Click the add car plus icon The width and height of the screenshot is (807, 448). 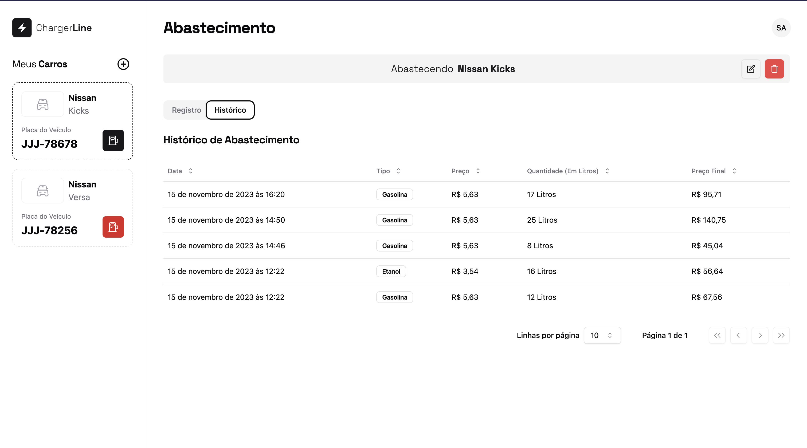123,64
